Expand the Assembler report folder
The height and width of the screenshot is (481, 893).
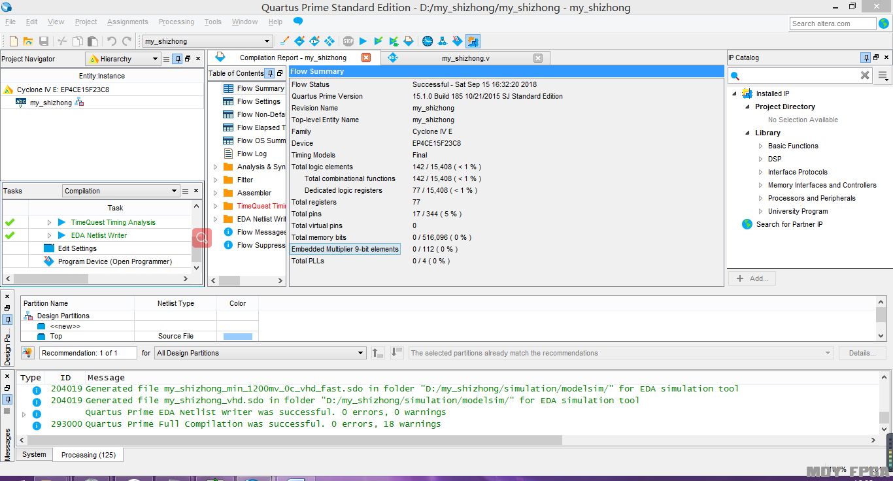pyautogui.click(x=216, y=193)
